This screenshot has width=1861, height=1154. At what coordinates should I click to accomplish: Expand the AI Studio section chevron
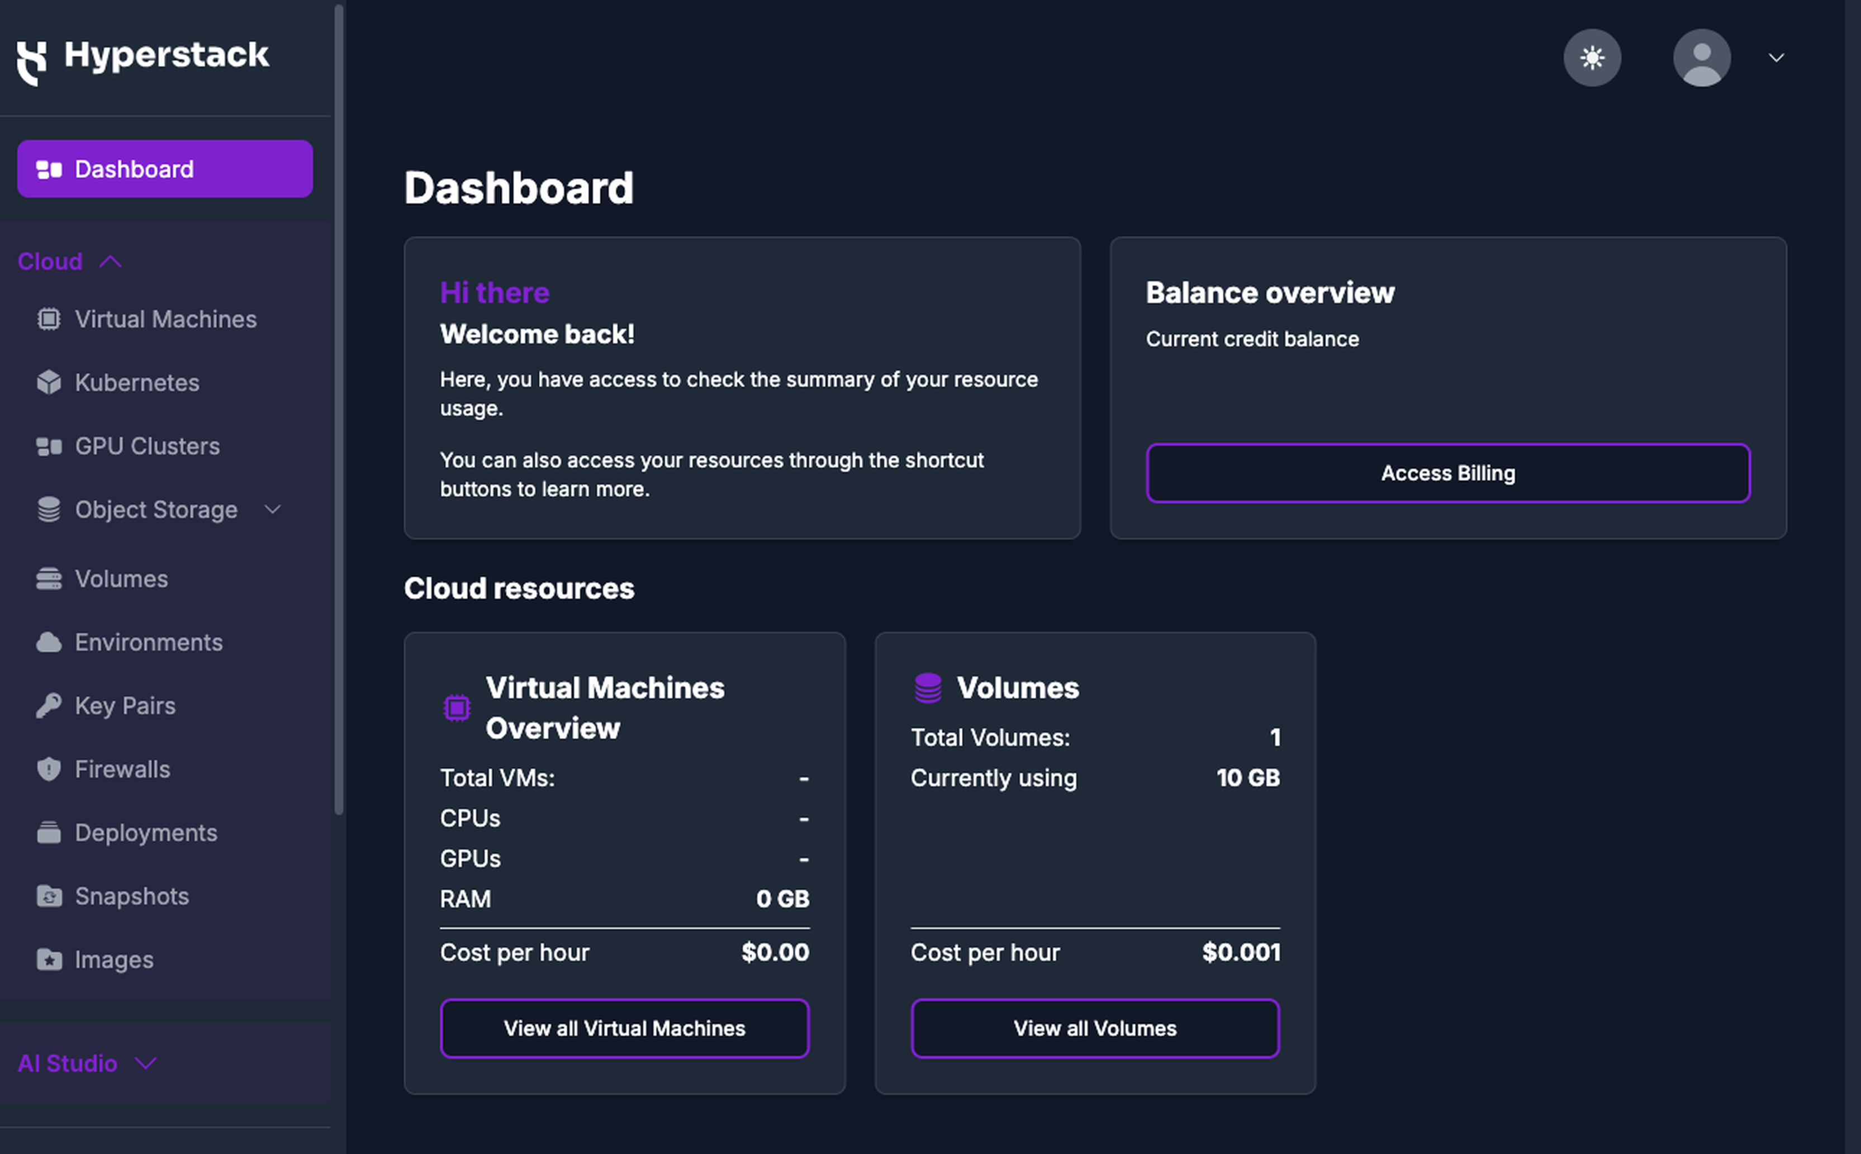point(146,1064)
